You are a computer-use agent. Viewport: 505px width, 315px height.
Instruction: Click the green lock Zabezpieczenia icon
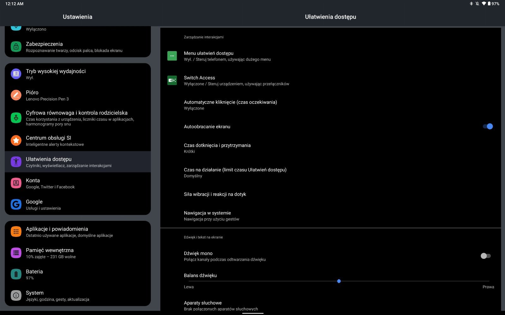coord(16,47)
